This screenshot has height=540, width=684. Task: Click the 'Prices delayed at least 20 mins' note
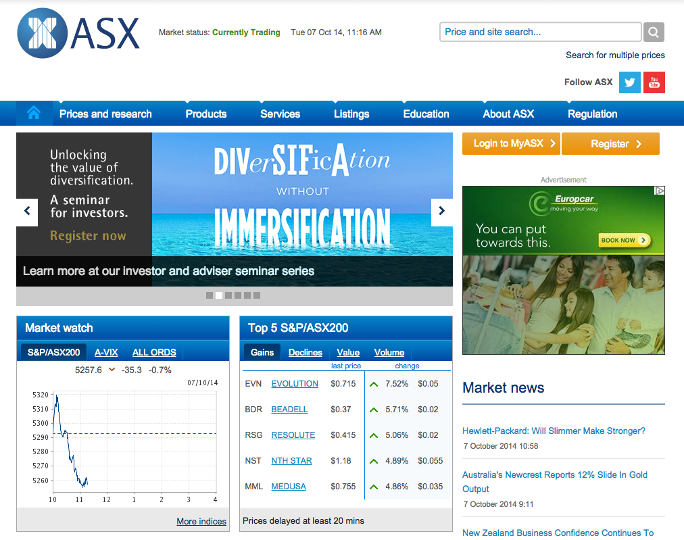[x=303, y=521]
